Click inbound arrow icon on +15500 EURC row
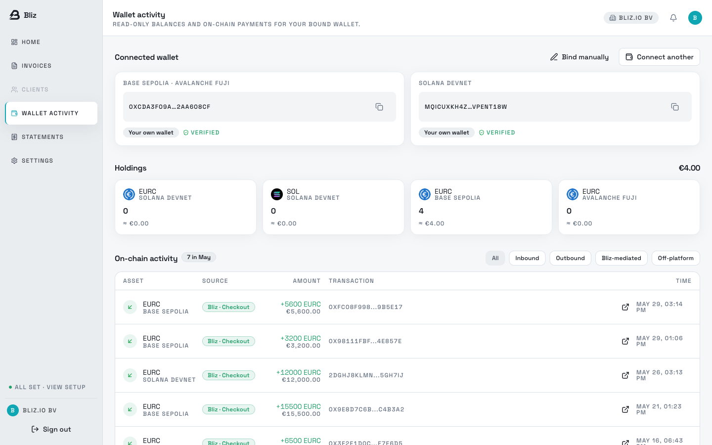This screenshot has width=712, height=445. 130,409
